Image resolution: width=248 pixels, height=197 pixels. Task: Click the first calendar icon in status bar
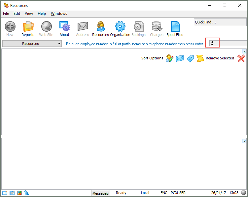5,193
